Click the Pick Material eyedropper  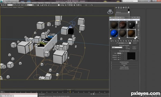click(117, 43)
